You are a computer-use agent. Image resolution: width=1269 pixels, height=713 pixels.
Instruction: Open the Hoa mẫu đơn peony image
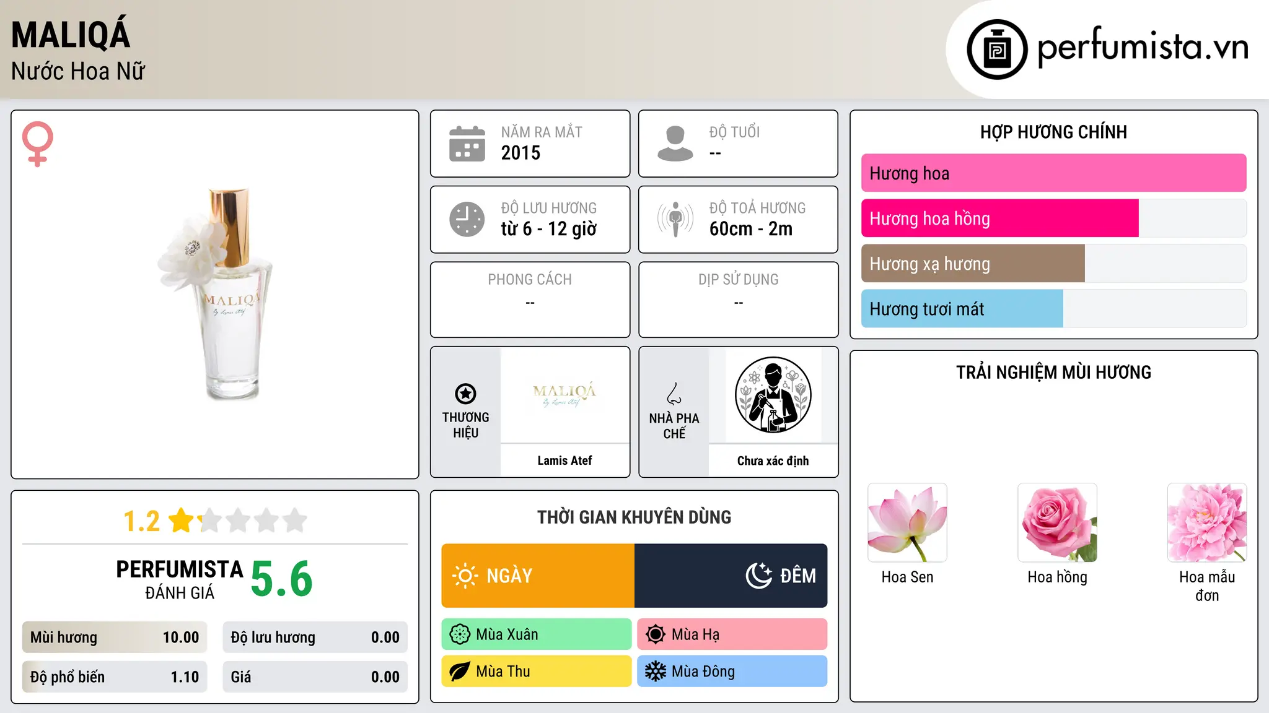coord(1207,523)
